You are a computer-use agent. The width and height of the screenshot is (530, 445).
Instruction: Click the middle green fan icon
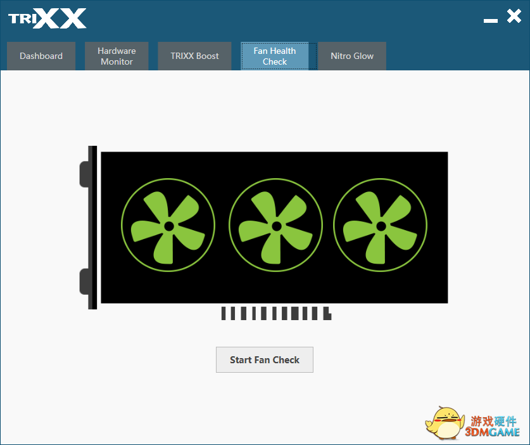pos(275,225)
